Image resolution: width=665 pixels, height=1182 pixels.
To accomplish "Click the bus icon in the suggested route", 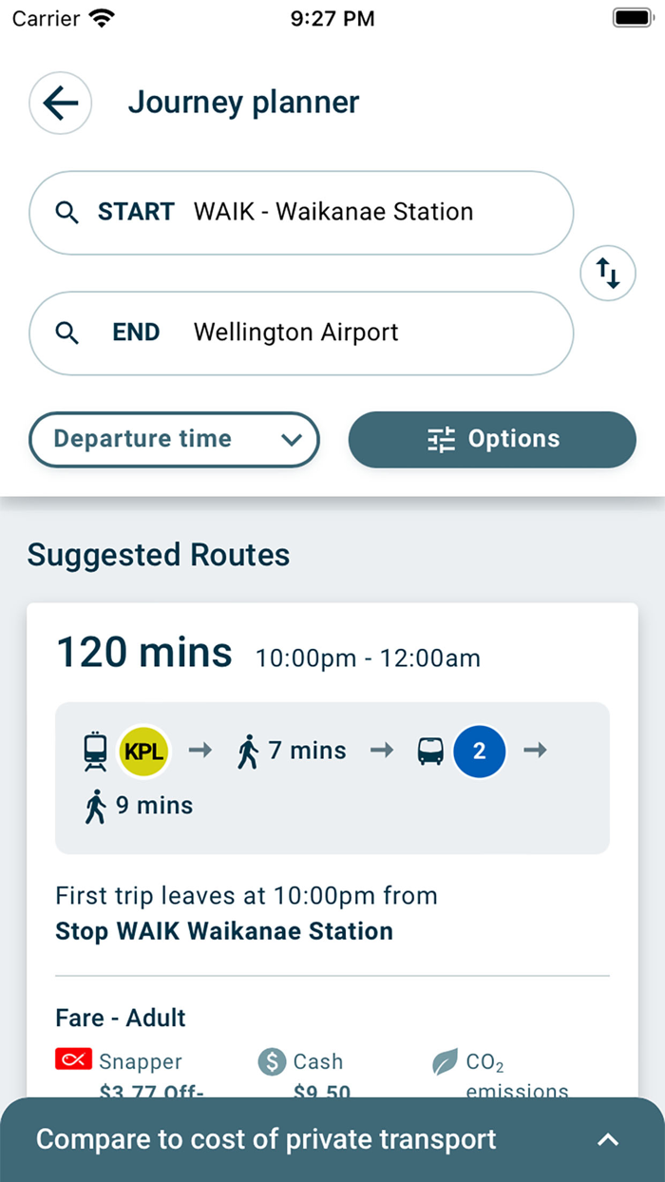I will pyautogui.click(x=430, y=751).
